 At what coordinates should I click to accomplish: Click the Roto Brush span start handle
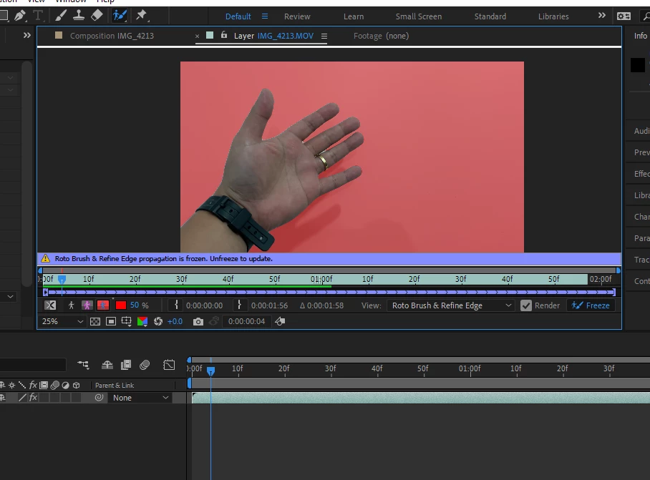click(46, 293)
